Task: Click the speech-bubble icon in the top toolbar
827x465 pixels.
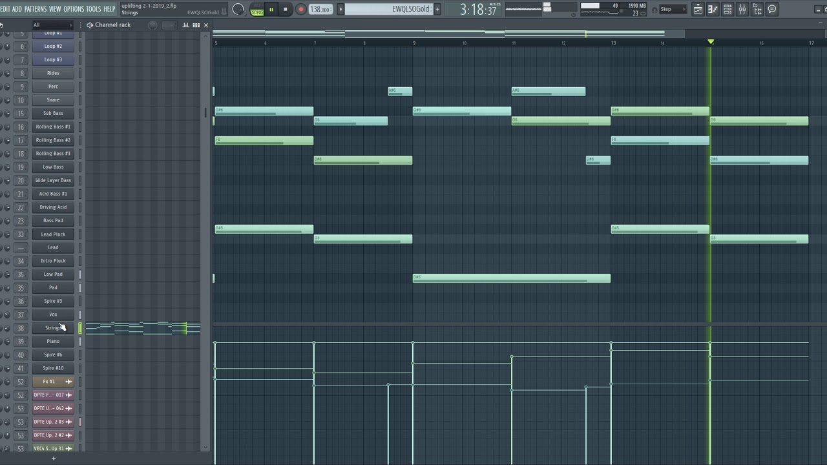Action: (772, 9)
